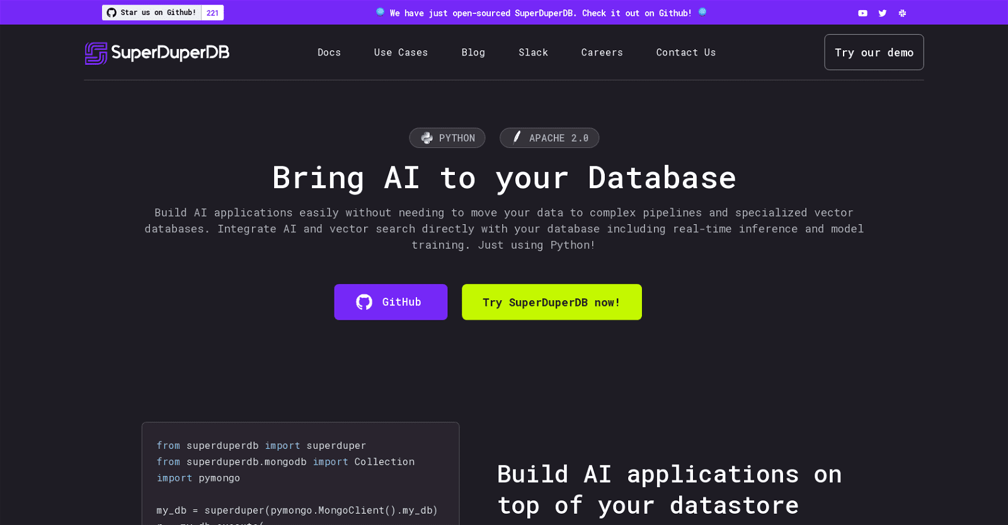Go to Use Cases page
Image resolution: width=1008 pixels, height=525 pixels.
(x=401, y=52)
